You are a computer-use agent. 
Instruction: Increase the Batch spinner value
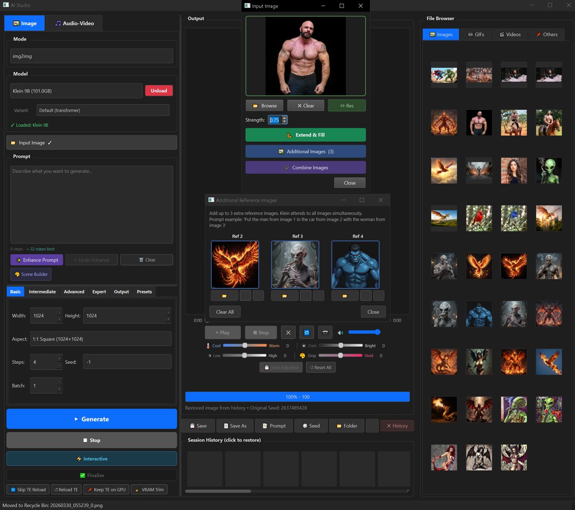click(x=59, y=382)
